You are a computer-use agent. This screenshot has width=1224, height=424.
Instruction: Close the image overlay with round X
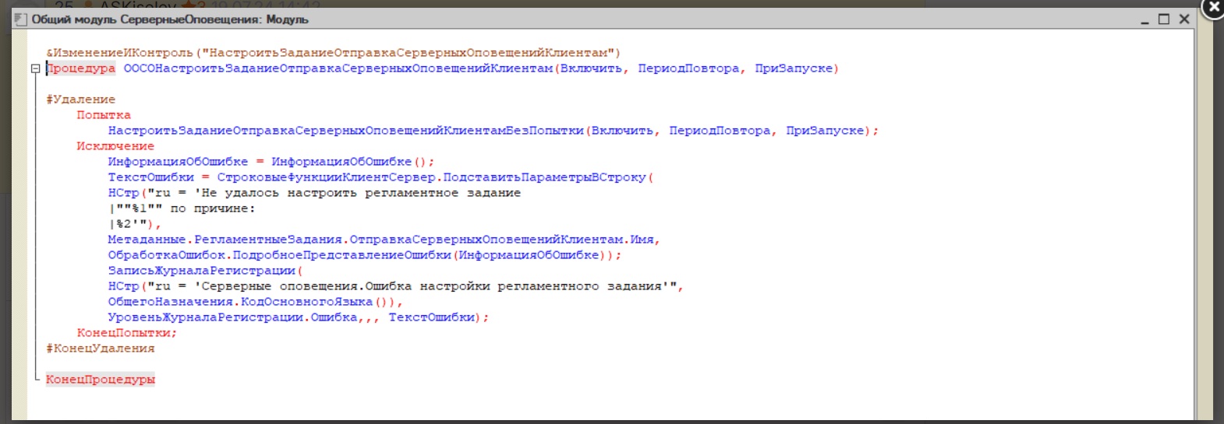(x=1212, y=8)
